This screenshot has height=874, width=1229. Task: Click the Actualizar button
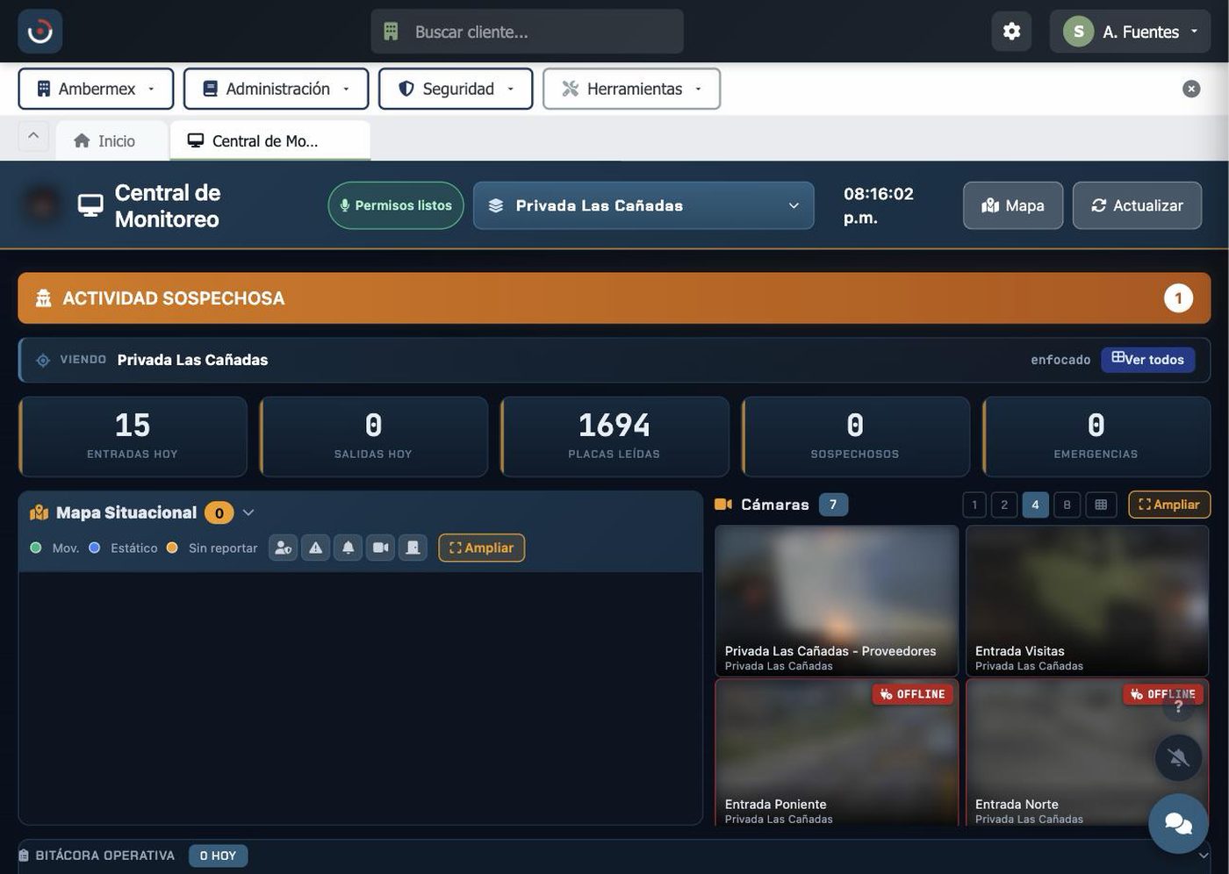[1137, 205]
